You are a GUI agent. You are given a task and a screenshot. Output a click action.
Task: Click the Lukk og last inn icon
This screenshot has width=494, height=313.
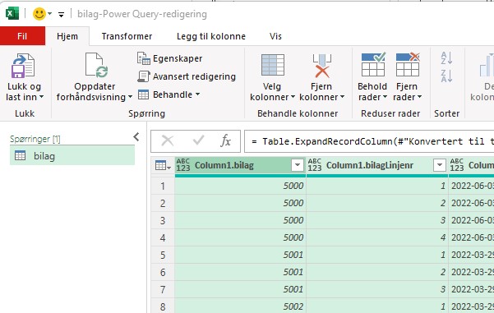[x=23, y=66]
